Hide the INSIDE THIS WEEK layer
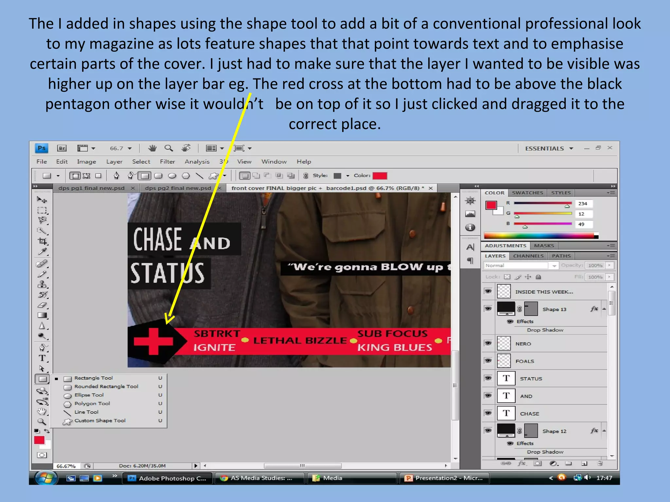The width and height of the screenshot is (670, 502). pyautogui.click(x=488, y=291)
